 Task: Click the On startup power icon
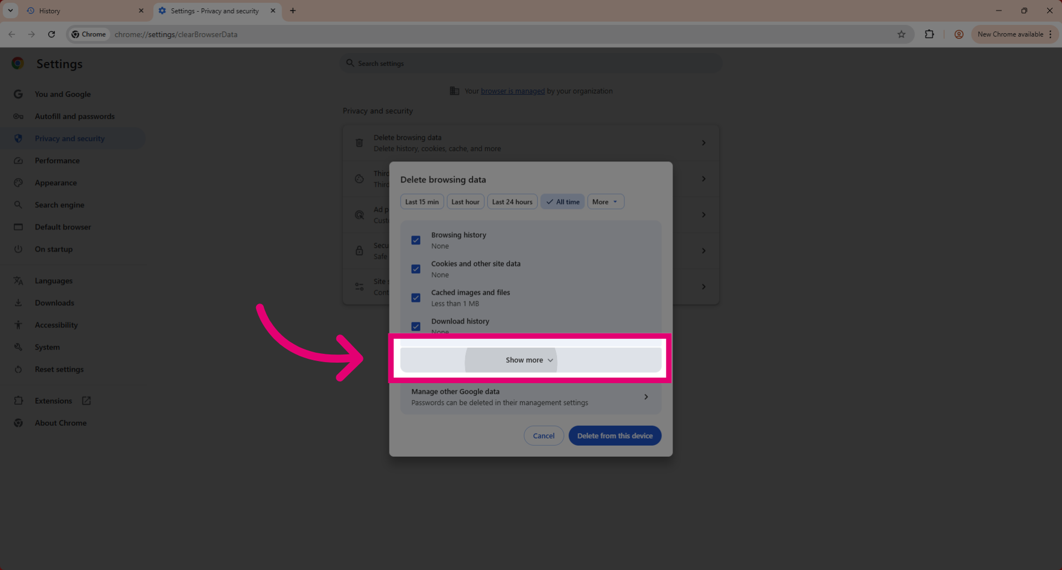click(18, 249)
